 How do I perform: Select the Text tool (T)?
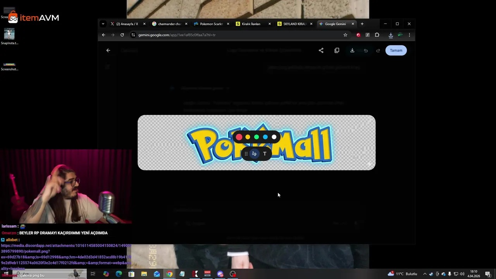click(x=265, y=154)
